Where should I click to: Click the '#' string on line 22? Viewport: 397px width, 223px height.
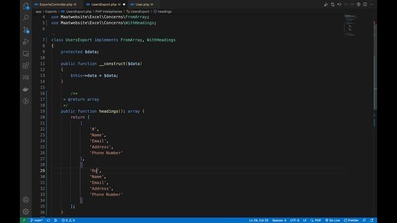[x=93, y=129]
